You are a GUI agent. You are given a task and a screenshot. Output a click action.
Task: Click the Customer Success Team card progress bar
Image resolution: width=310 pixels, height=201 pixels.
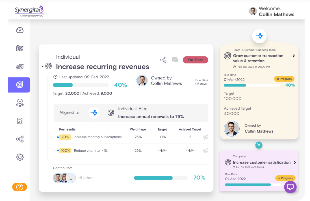coord(252,85)
